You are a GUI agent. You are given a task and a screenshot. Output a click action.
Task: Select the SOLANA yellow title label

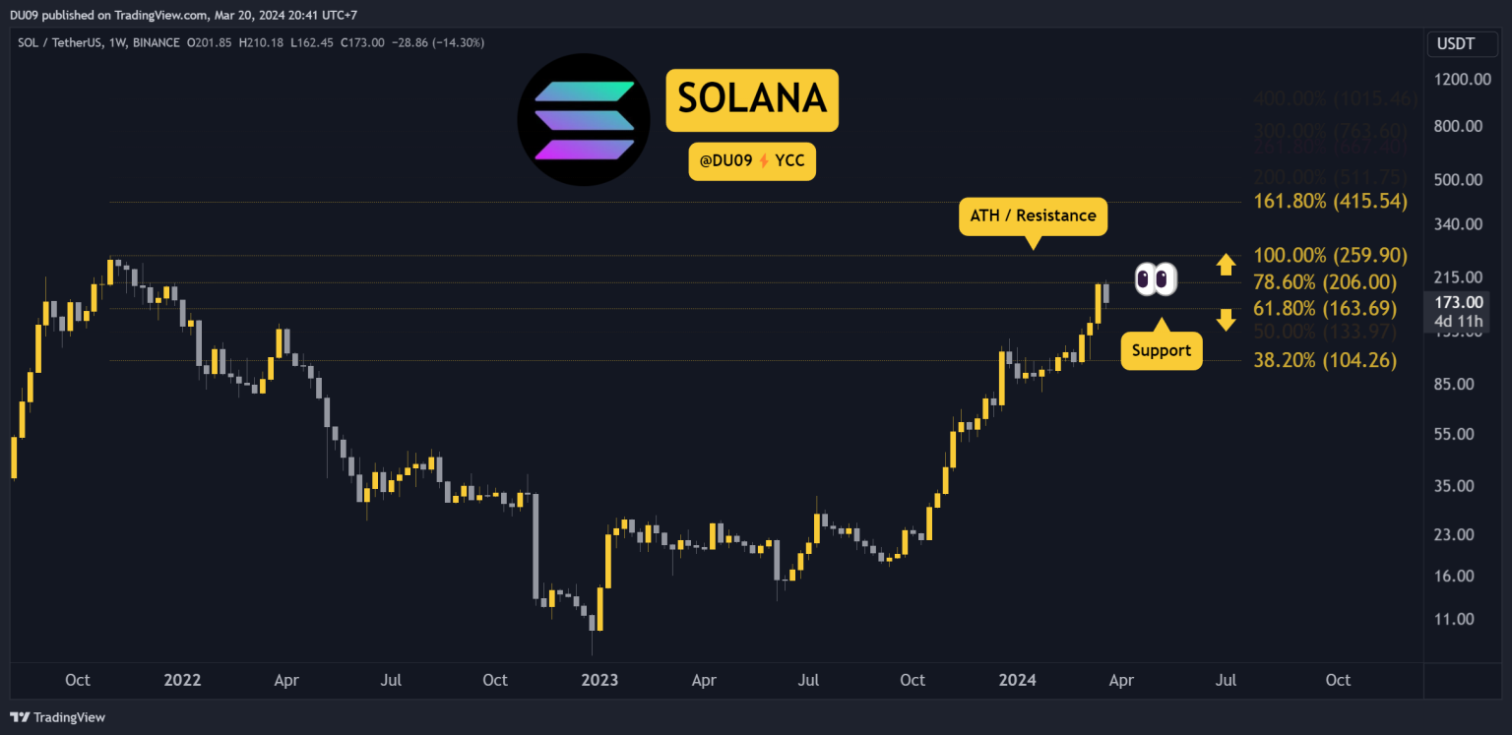point(752,99)
